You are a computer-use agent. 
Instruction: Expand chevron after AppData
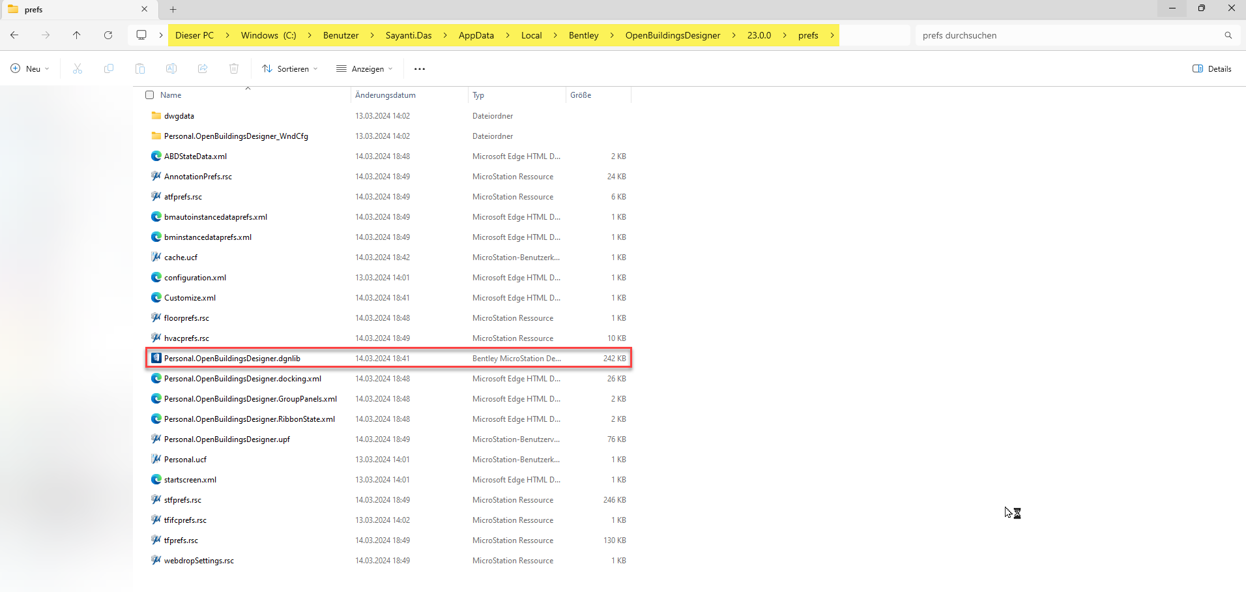[508, 35]
